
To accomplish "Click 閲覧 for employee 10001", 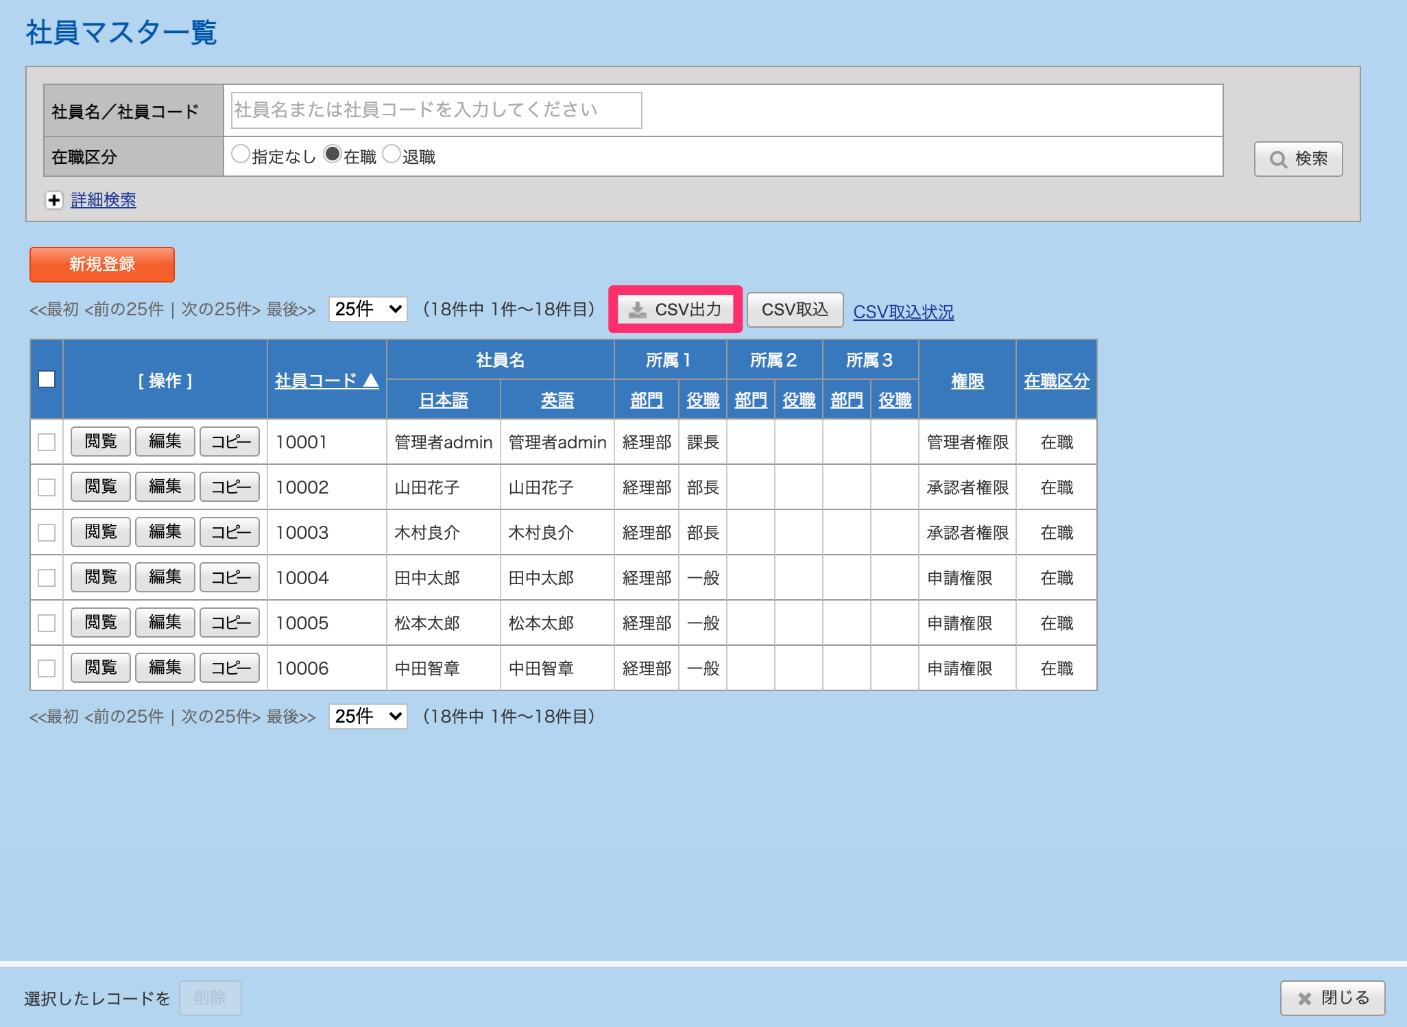I will click(x=101, y=442).
